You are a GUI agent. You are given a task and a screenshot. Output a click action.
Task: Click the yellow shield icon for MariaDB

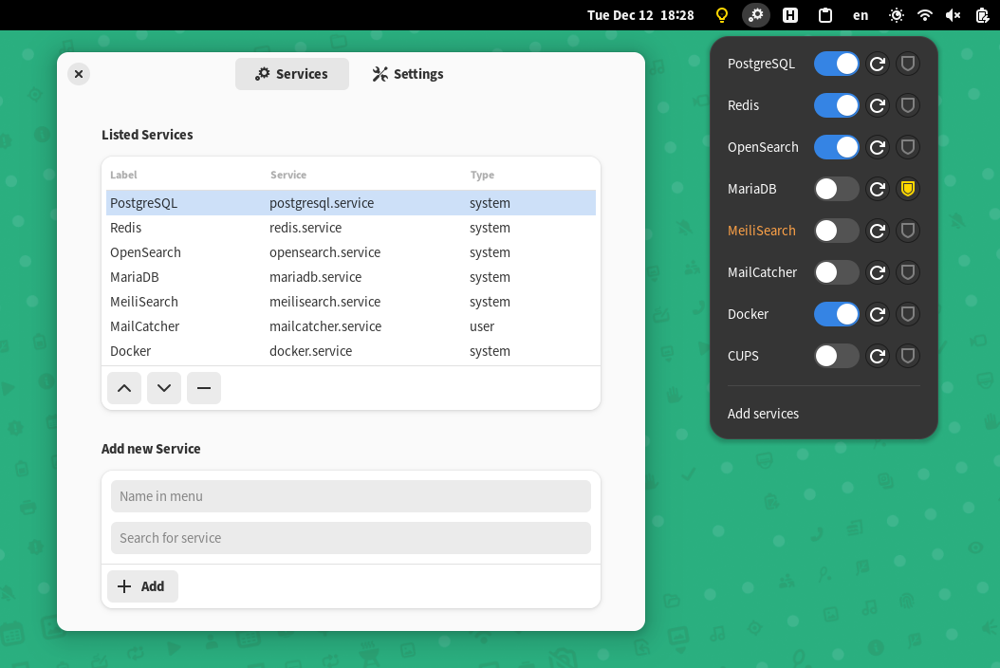point(908,189)
